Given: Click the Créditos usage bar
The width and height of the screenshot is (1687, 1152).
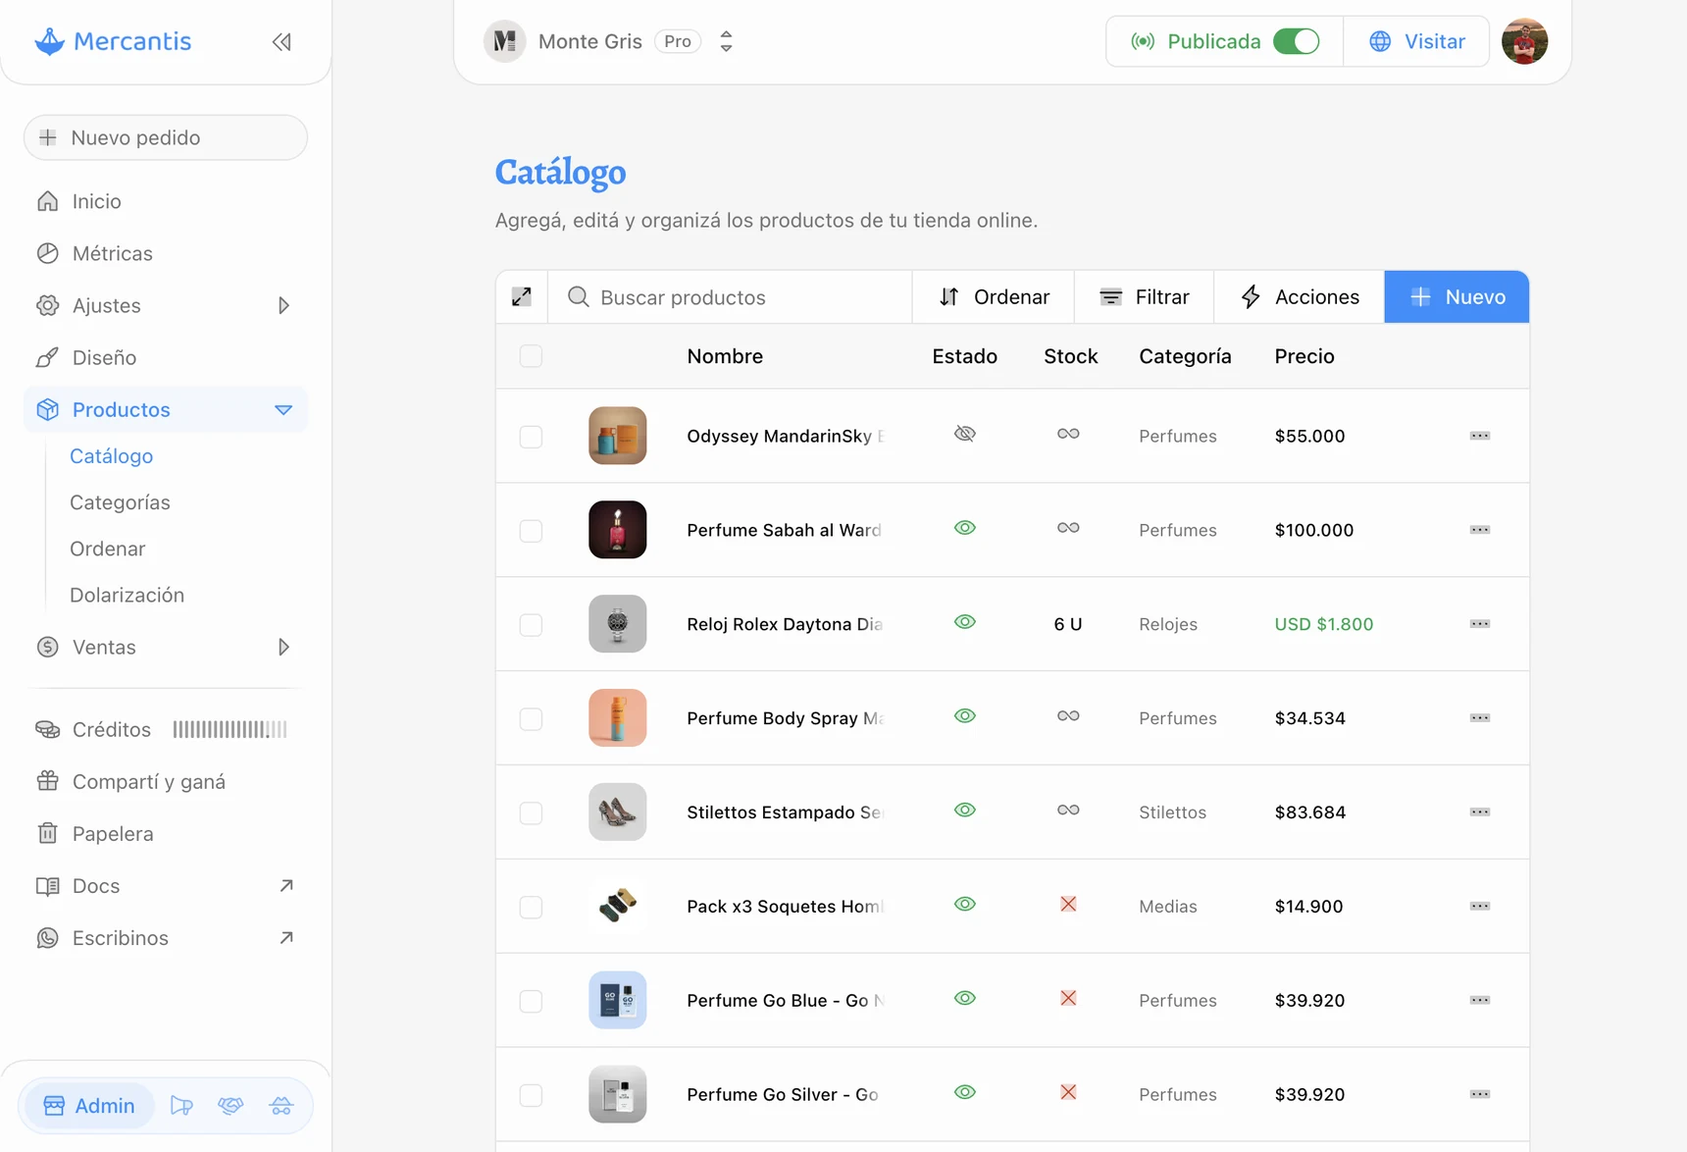Looking at the screenshot, I should tap(230, 729).
